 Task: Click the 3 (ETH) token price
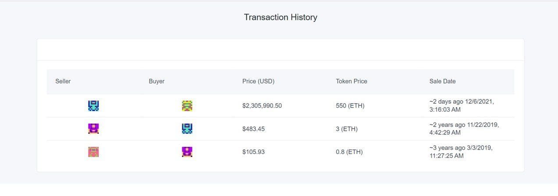(x=347, y=129)
